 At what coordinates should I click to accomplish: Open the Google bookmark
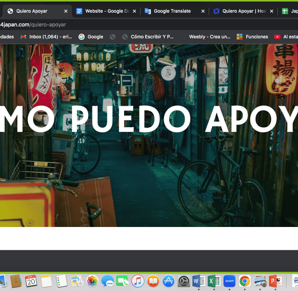(x=91, y=37)
